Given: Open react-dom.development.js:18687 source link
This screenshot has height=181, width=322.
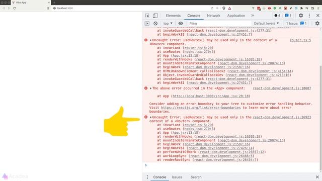Looking at the screenshot, I should point(282,88).
